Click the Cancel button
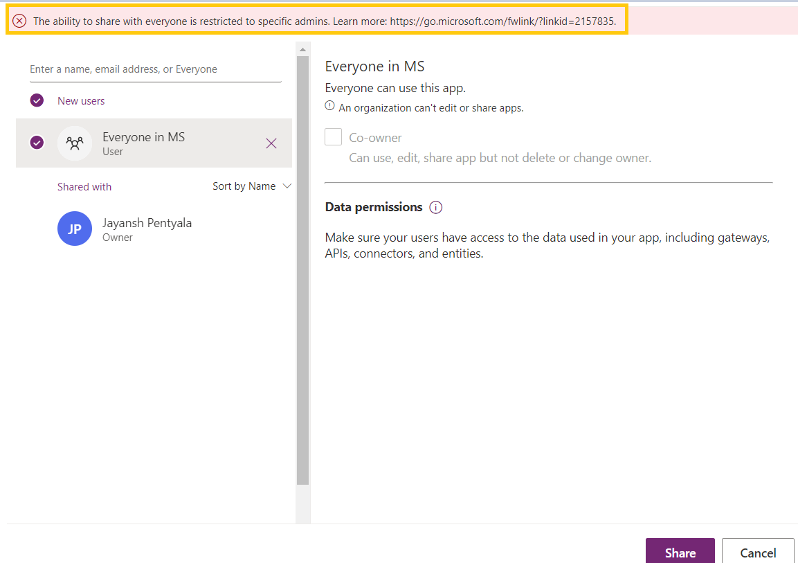Screen dimensions: 798x563 pos(758,552)
